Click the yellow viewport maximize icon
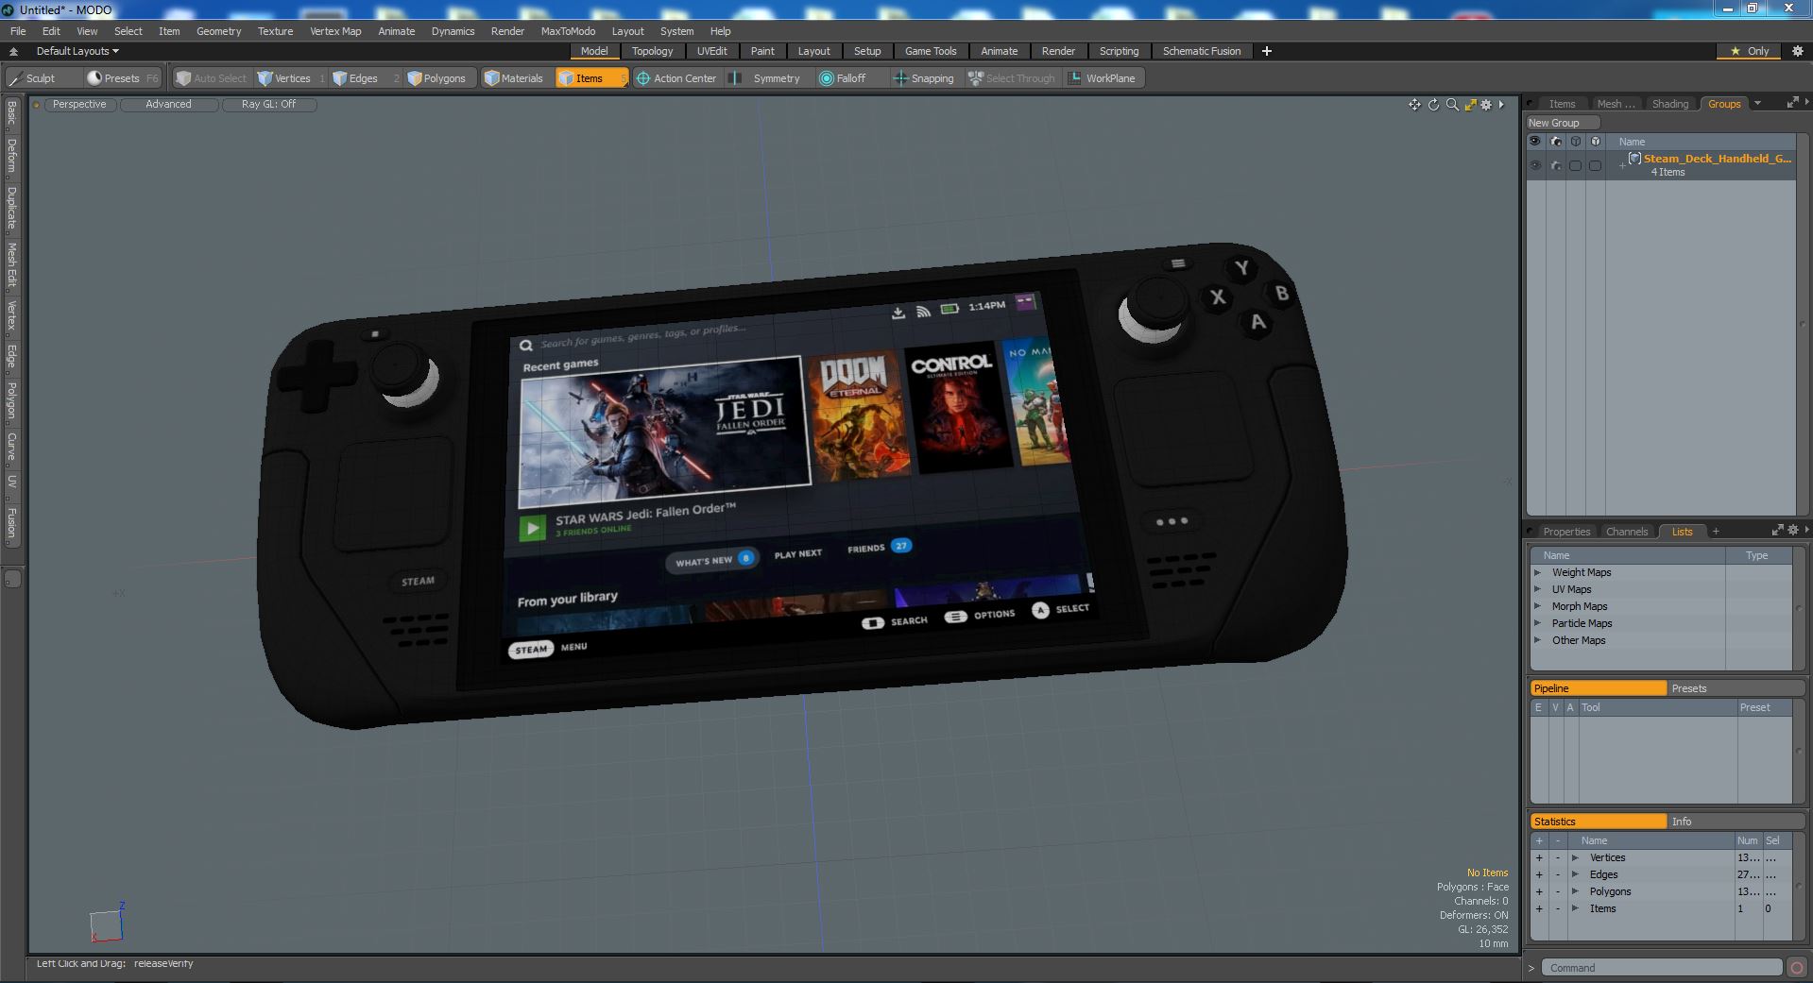 pyautogui.click(x=1470, y=105)
